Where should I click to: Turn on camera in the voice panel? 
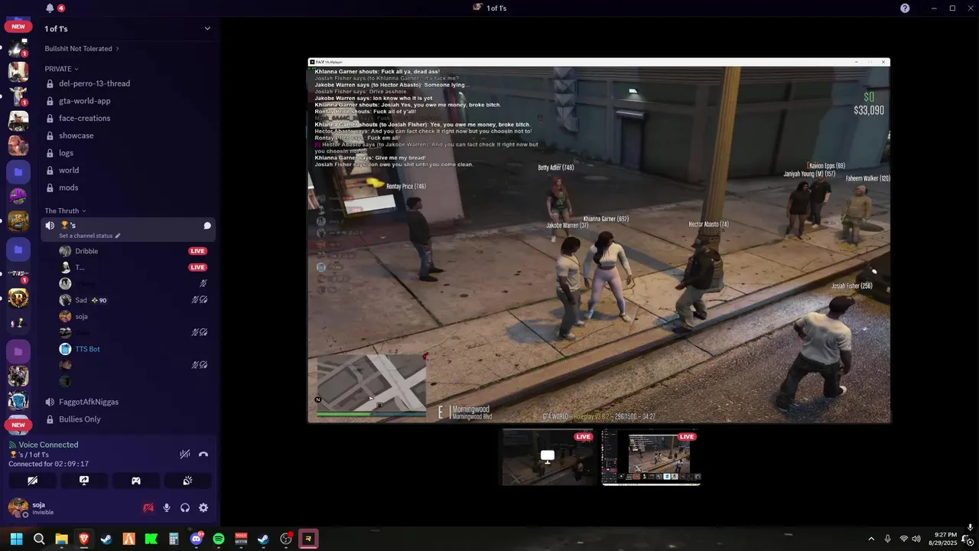(x=32, y=481)
